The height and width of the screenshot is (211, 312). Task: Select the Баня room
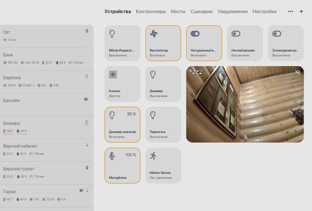pos(47,59)
